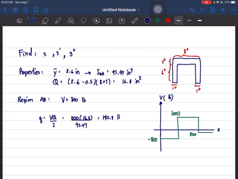Tap the floating AssistiveTouch button
This screenshot has width=238, height=179.
[158, 9]
